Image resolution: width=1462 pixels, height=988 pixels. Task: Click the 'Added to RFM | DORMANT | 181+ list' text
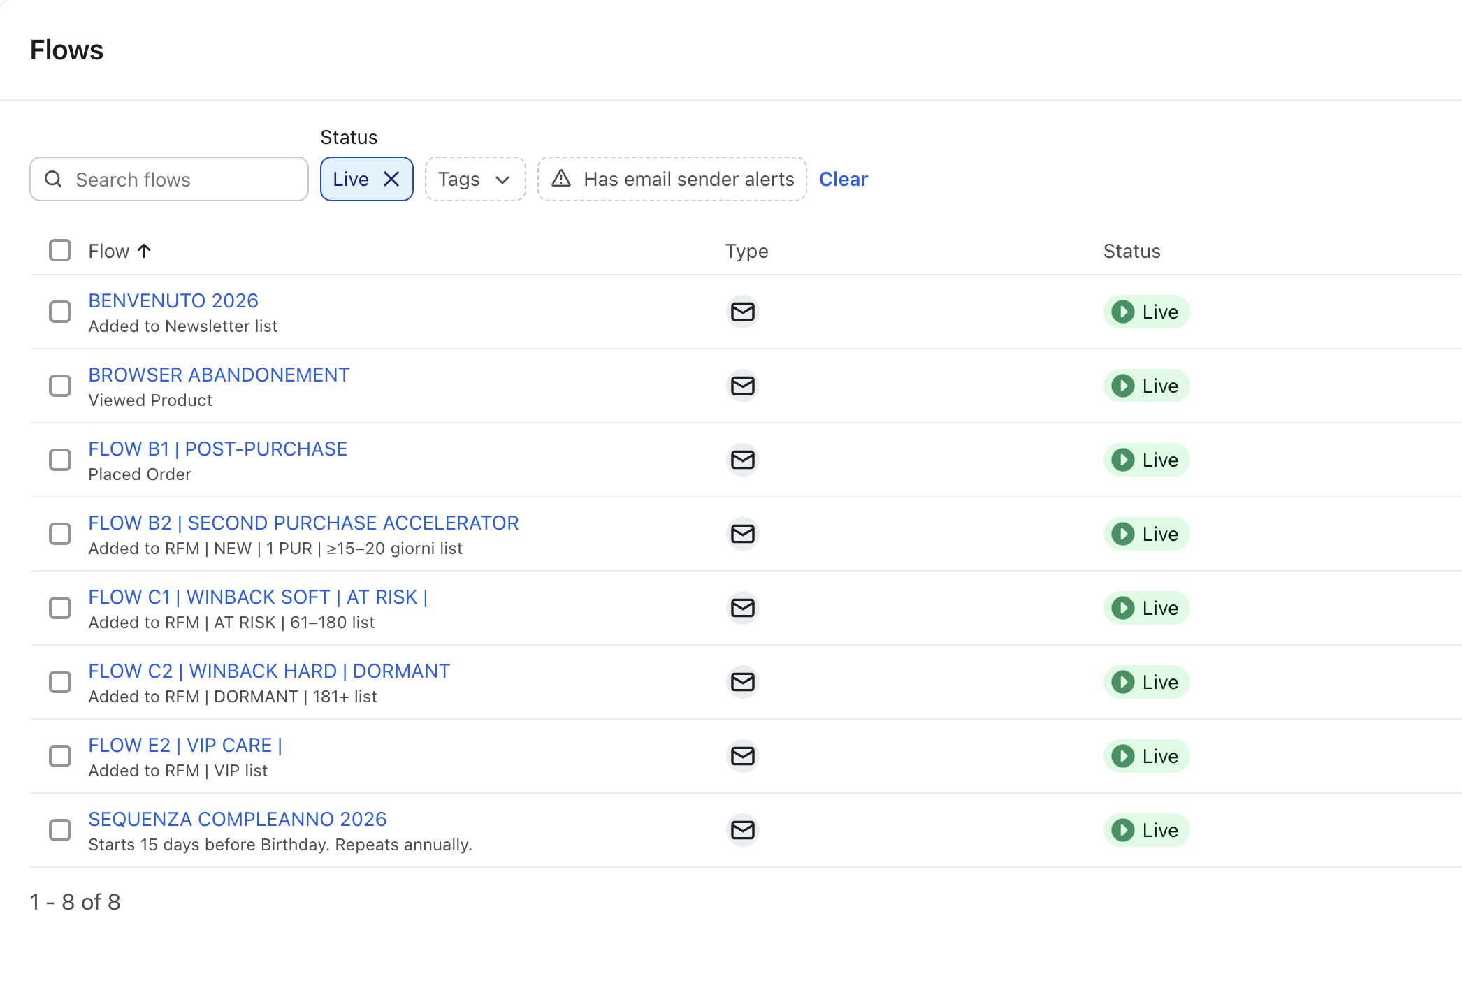pyautogui.click(x=233, y=697)
